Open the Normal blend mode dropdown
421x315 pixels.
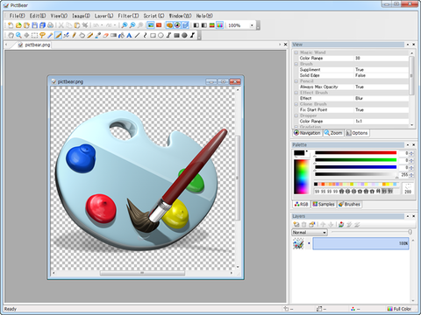[310, 233]
